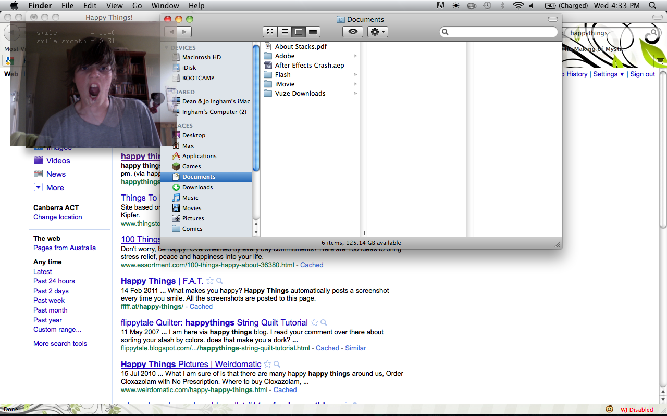Screen dimensions: 667x416
Task: Expand the Adobe folder arrow
Action: (x=355, y=56)
